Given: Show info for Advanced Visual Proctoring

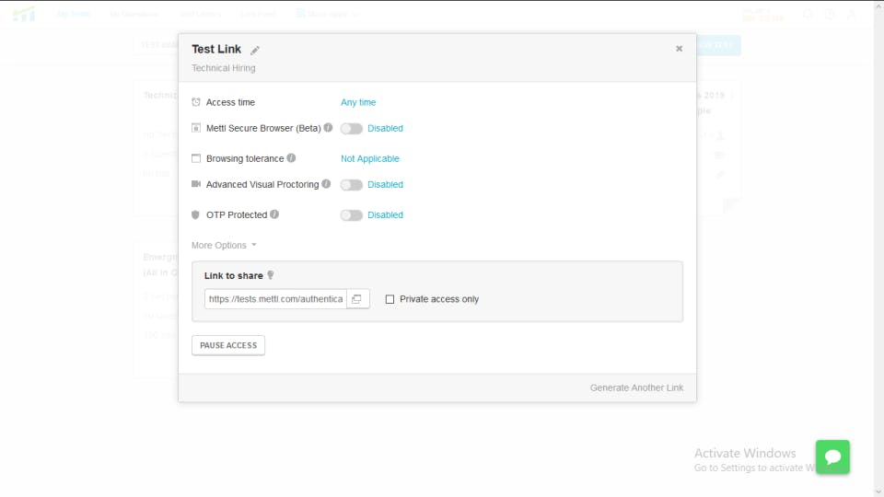Looking at the screenshot, I should [326, 184].
